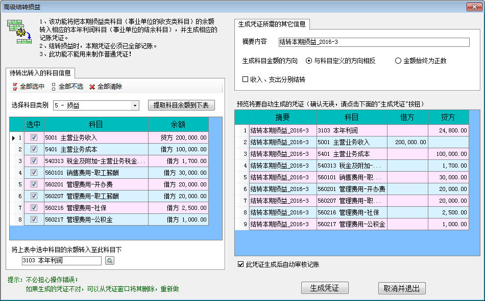Click the 全部不选 empty boxes icon

pyautogui.click(x=54, y=87)
